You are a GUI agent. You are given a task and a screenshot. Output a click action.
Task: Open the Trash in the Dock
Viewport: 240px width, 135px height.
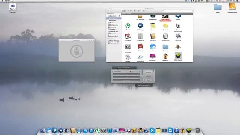pos(198,130)
